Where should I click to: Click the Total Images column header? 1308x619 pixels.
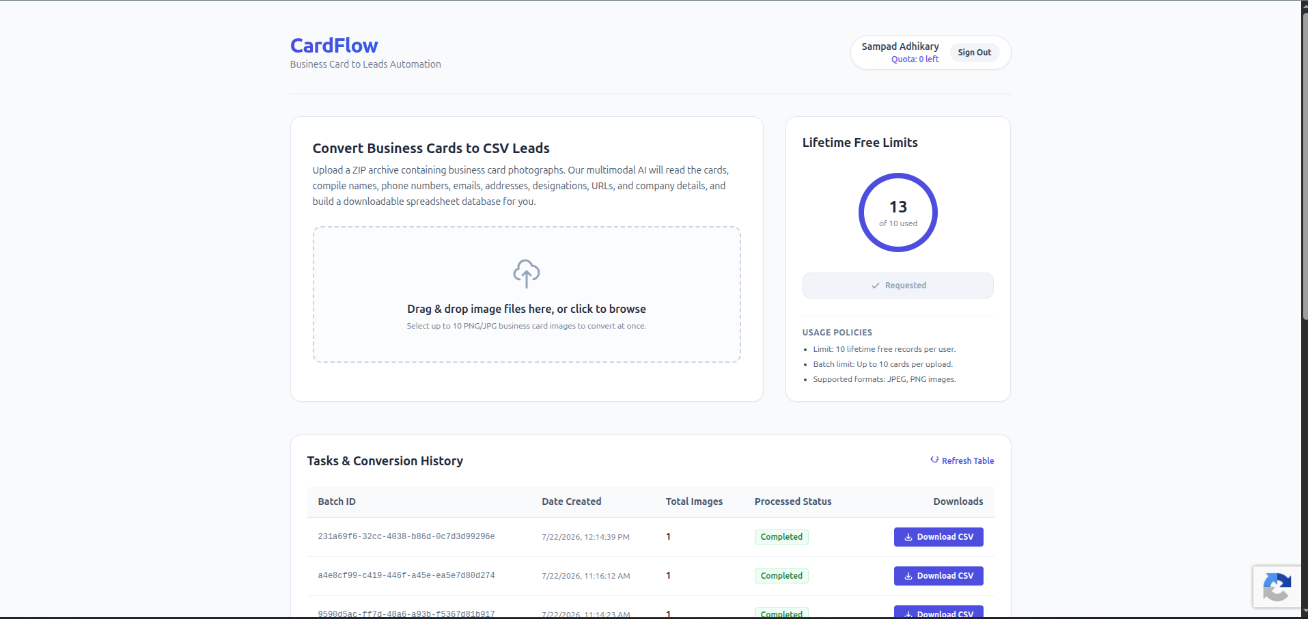click(694, 501)
